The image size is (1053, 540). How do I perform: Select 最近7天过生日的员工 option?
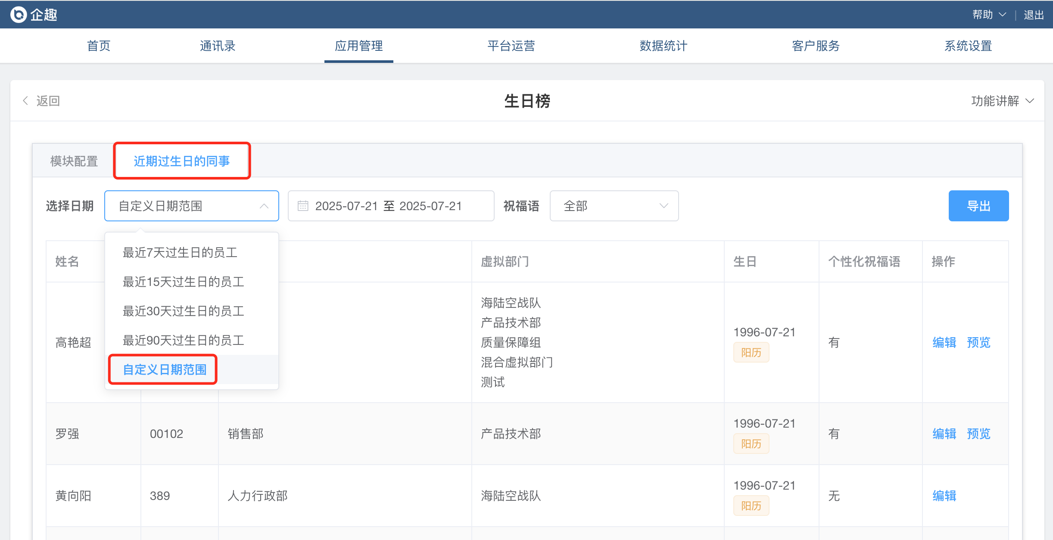point(180,252)
